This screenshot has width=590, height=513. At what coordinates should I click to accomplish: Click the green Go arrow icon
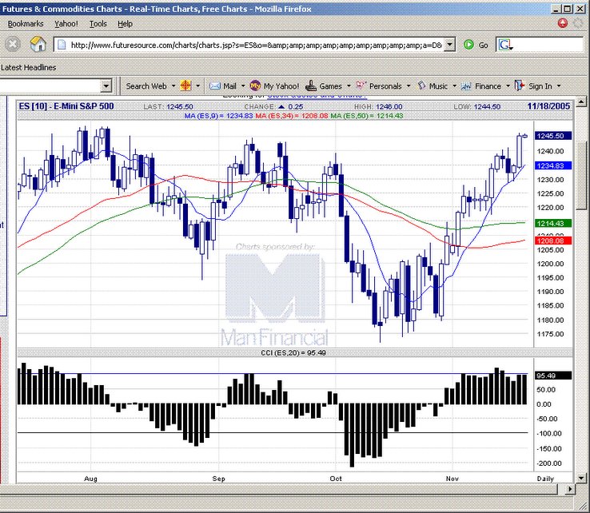coord(468,45)
